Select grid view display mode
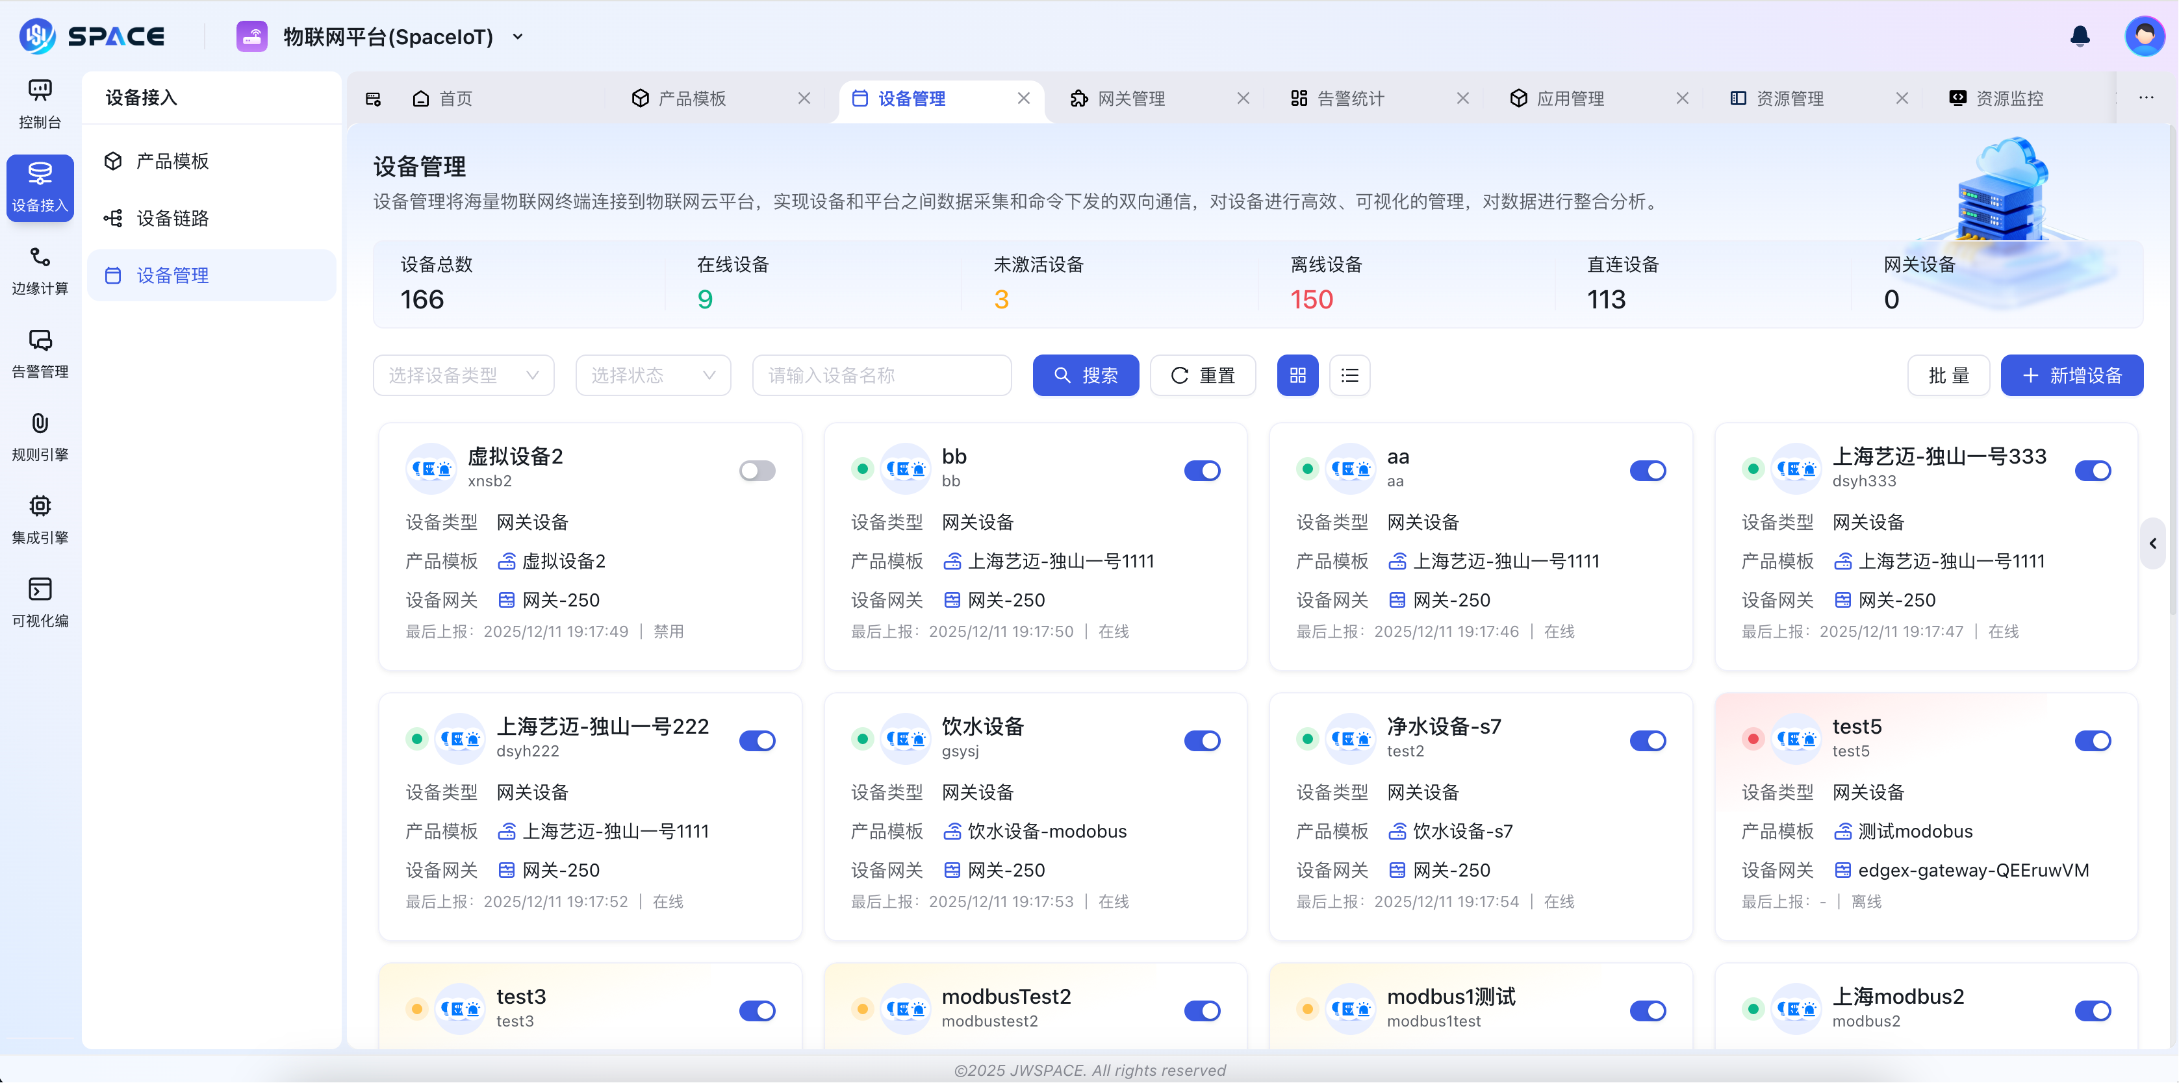The width and height of the screenshot is (2179, 1083). point(1297,375)
